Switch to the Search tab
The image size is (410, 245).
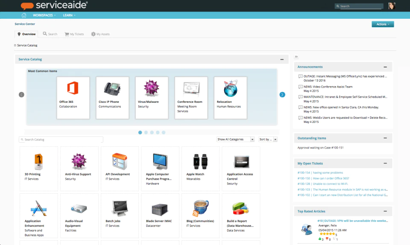click(x=50, y=34)
